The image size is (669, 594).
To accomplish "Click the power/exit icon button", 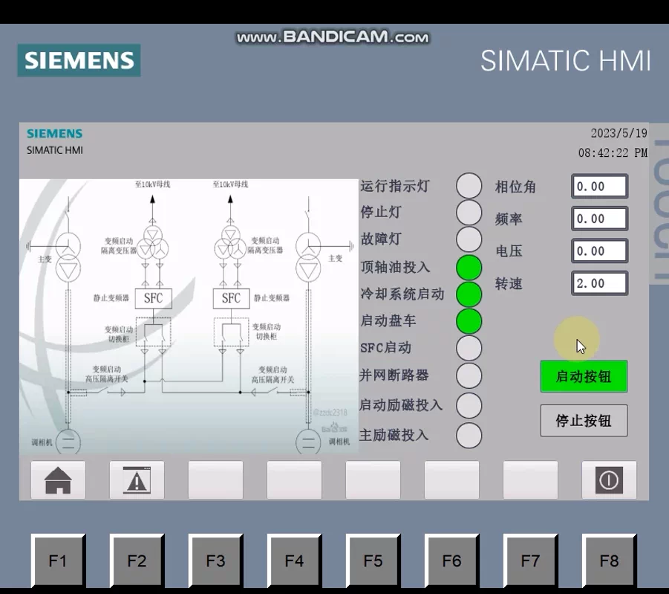I will 609,480.
